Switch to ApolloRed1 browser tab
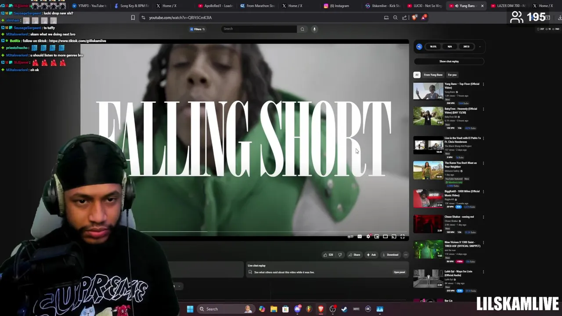The height and width of the screenshot is (316, 562). pyautogui.click(x=216, y=6)
